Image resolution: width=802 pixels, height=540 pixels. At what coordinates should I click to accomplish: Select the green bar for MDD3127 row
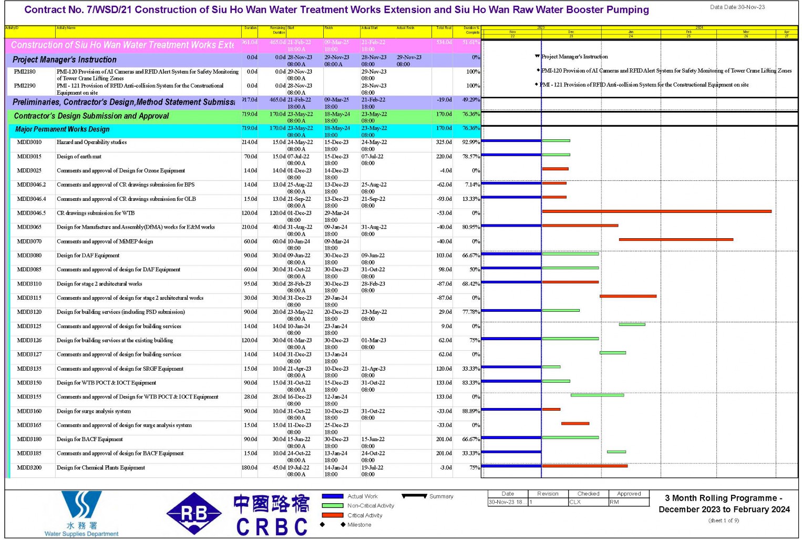coord(613,353)
